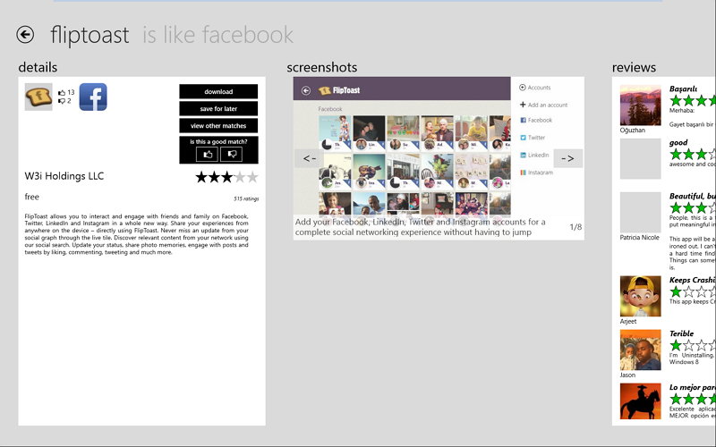Click the back arrow inside FlipToast screenshot
The image size is (716, 447).
point(306,90)
